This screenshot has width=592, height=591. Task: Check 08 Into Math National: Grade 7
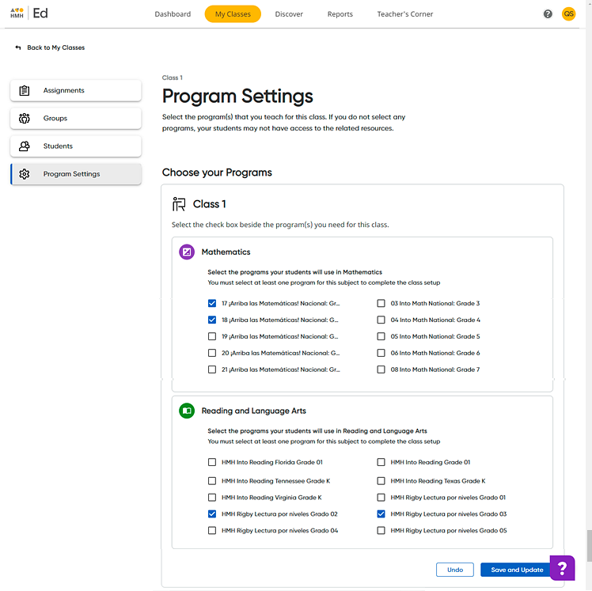coord(381,369)
